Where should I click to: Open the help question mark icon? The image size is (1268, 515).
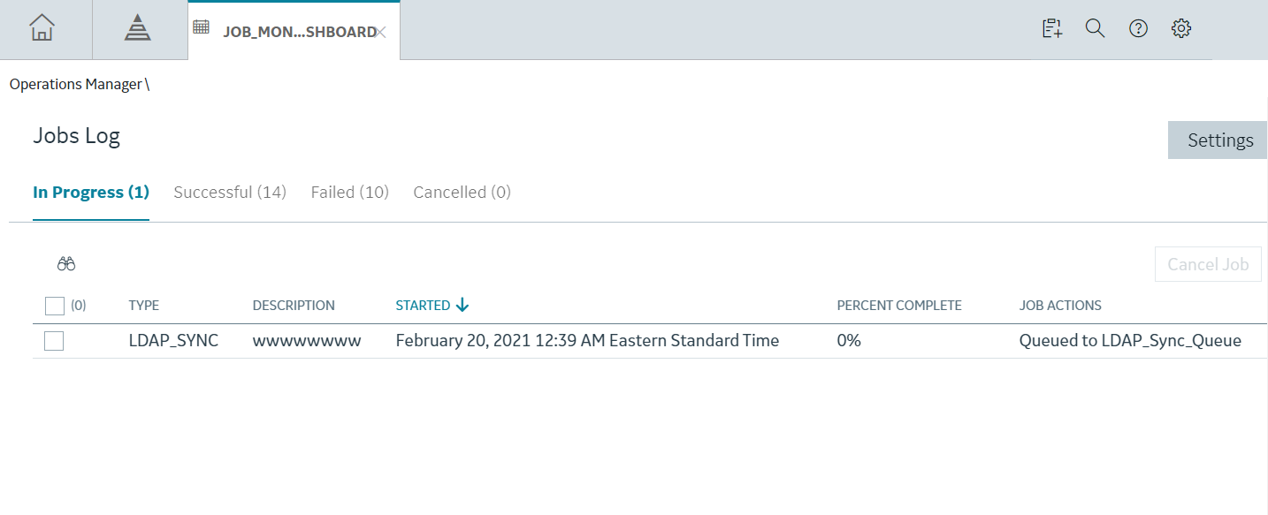click(1138, 28)
